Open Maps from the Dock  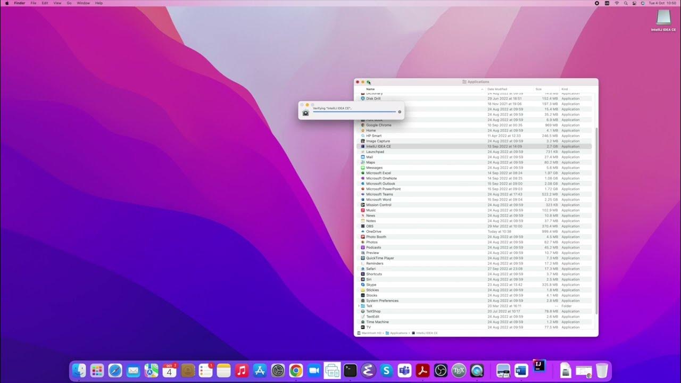click(151, 371)
